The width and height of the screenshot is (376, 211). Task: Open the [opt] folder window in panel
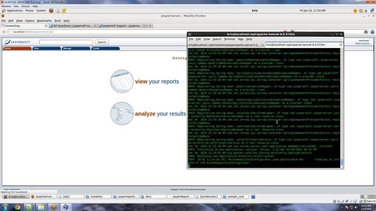pyautogui.click(x=70, y=197)
